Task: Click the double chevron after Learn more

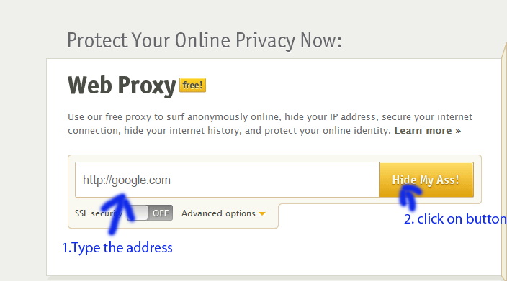Action: (x=458, y=131)
